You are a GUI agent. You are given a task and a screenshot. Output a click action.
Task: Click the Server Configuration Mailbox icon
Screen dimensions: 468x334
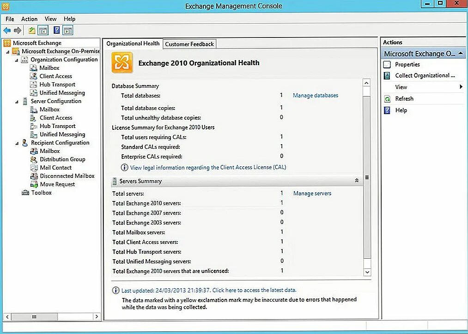34,109
